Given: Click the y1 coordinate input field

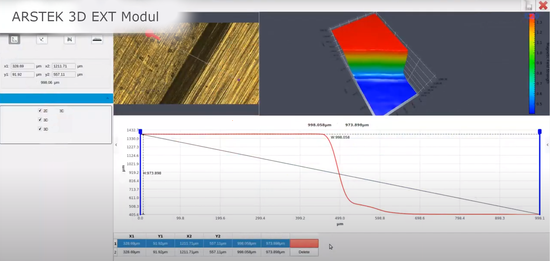Looking at the screenshot, I should coord(22,75).
